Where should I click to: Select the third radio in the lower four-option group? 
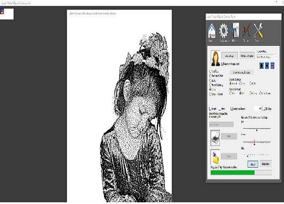tap(250, 93)
